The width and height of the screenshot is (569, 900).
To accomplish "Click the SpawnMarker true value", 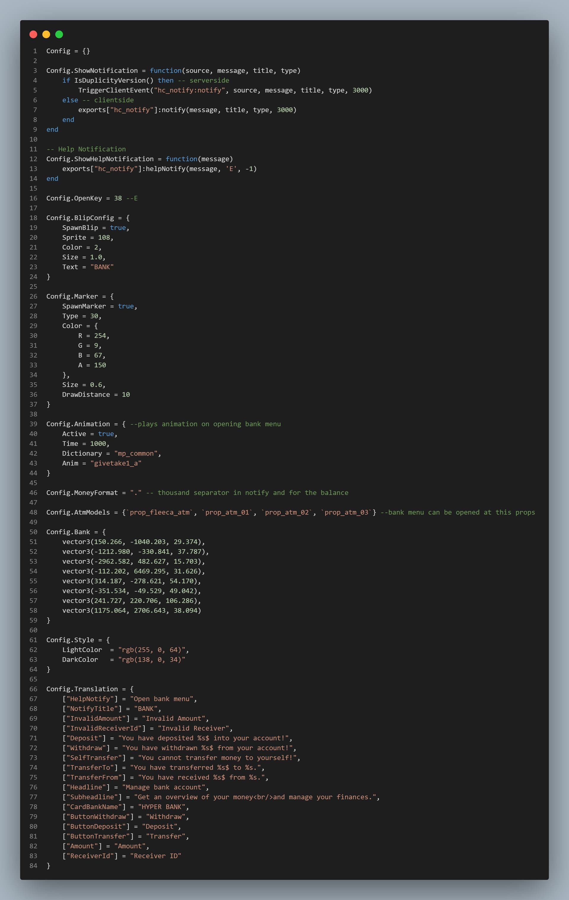I will click(x=126, y=306).
